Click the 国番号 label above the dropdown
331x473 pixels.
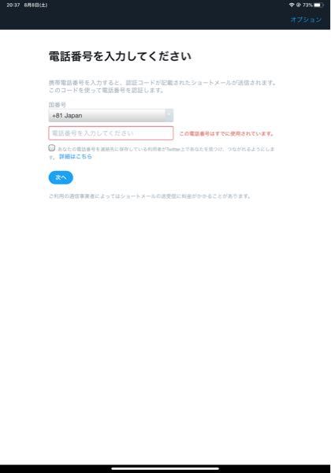click(57, 105)
